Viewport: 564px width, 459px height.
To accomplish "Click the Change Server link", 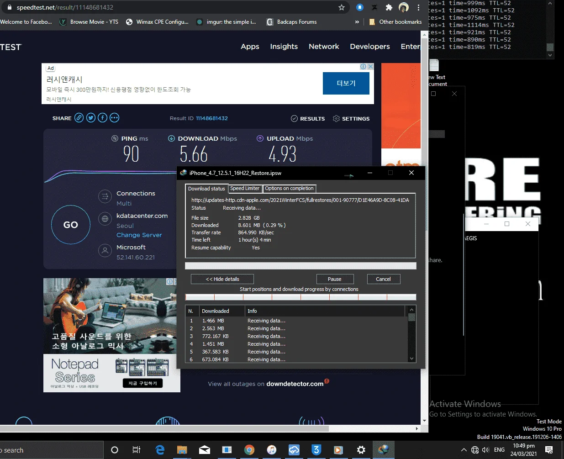I will pyautogui.click(x=139, y=235).
